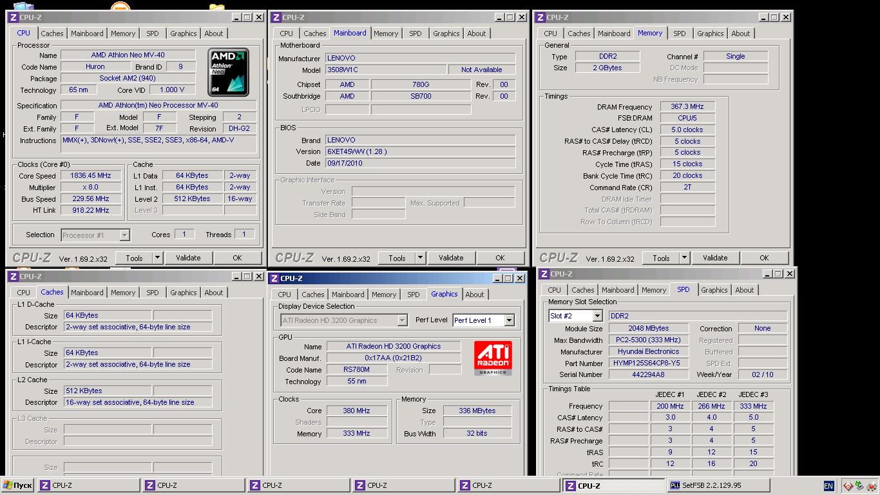Click the part number HYMP125S64CP8-Y5

point(648,363)
